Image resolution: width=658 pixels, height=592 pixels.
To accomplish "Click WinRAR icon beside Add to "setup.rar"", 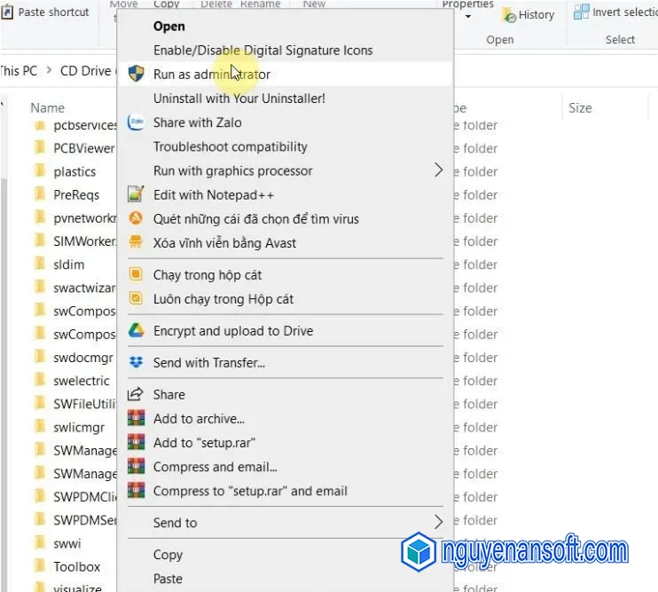I will pos(136,442).
